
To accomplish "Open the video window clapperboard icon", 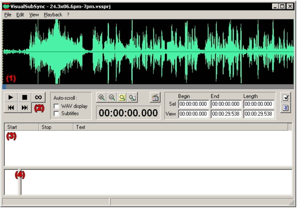I will tap(155, 98).
